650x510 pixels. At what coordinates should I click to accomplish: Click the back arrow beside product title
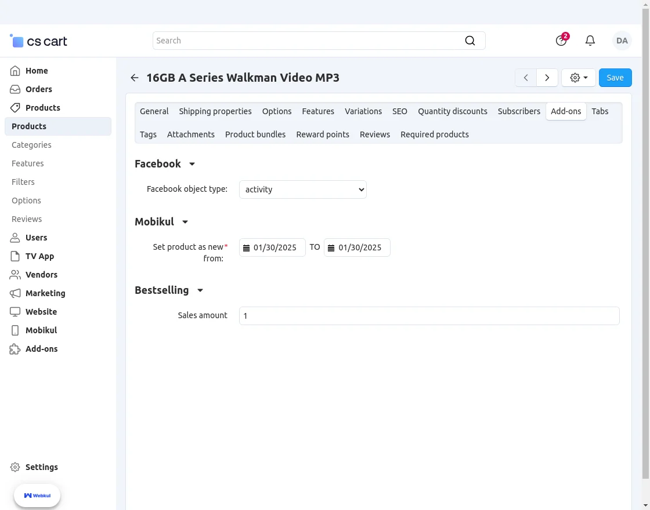tap(135, 78)
